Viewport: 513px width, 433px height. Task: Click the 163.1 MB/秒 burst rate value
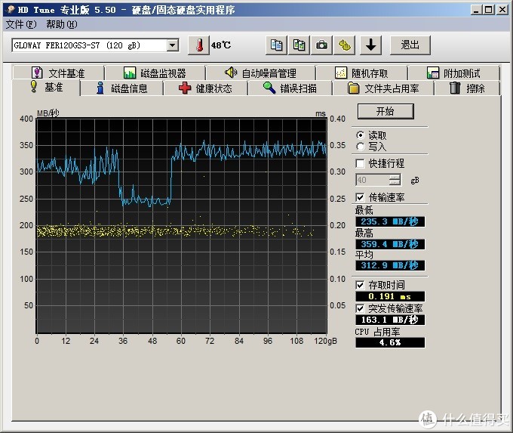pyautogui.click(x=390, y=320)
